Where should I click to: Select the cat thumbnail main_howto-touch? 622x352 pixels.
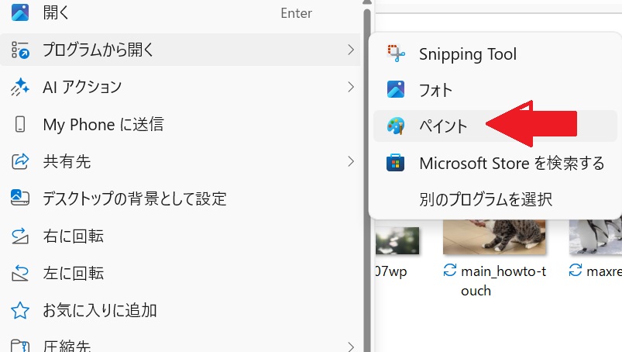pyautogui.click(x=494, y=236)
